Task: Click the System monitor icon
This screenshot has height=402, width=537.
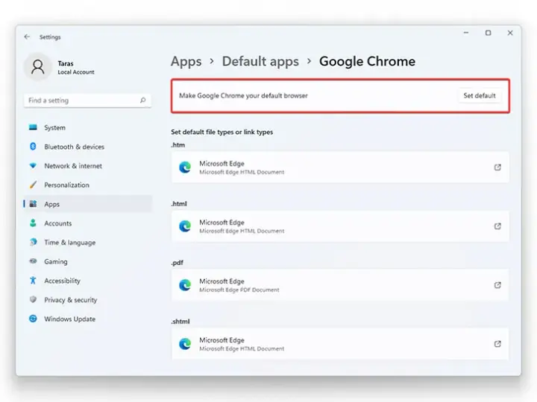Action: tap(33, 127)
